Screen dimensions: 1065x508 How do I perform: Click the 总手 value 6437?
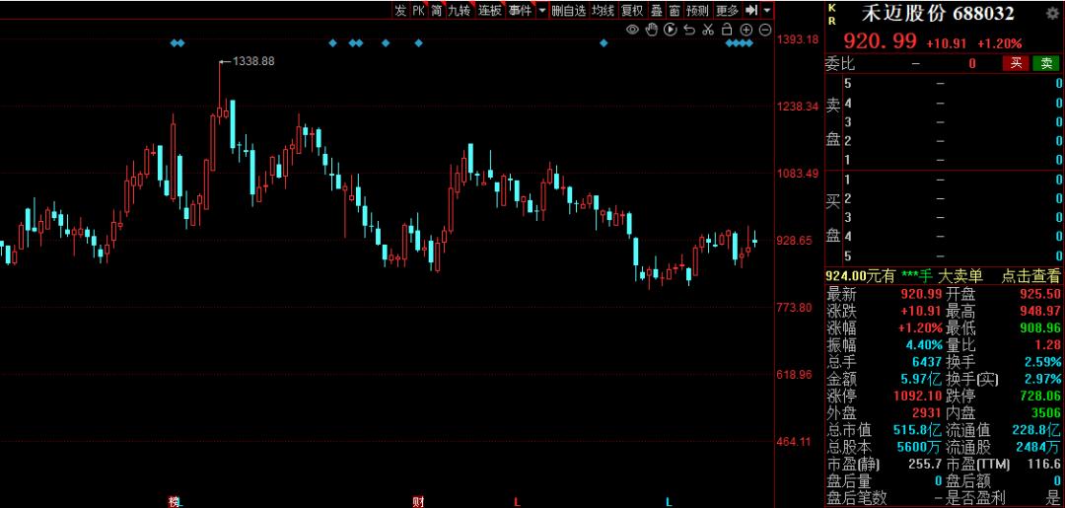point(928,362)
